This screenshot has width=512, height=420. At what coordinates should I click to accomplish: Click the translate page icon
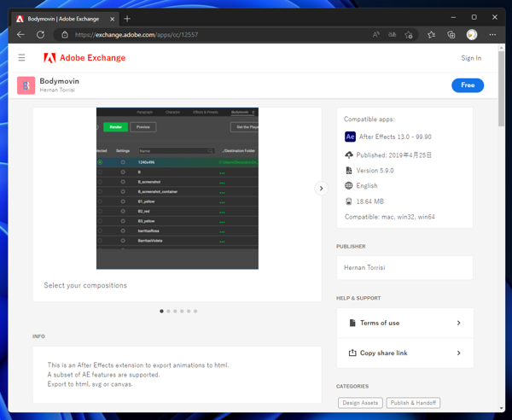pyautogui.click(x=393, y=35)
